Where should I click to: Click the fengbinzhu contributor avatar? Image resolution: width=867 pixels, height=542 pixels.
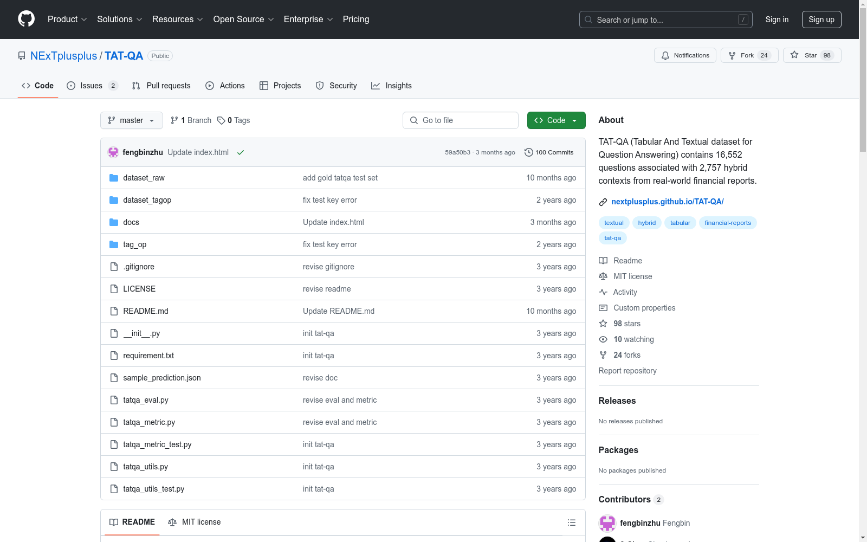pos(607,523)
